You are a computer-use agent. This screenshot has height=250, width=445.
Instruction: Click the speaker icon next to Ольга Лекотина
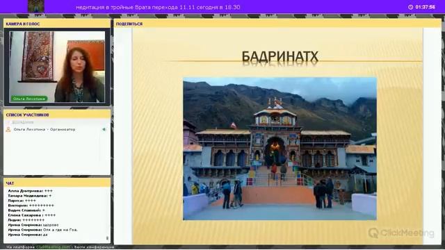coord(104,129)
